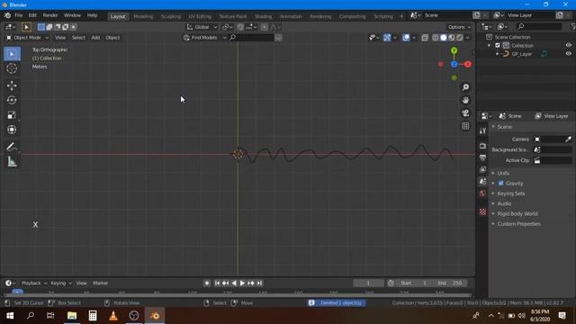Select the Select Box tool
The height and width of the screenshot is (324, 576).
(x=12, y=54)
